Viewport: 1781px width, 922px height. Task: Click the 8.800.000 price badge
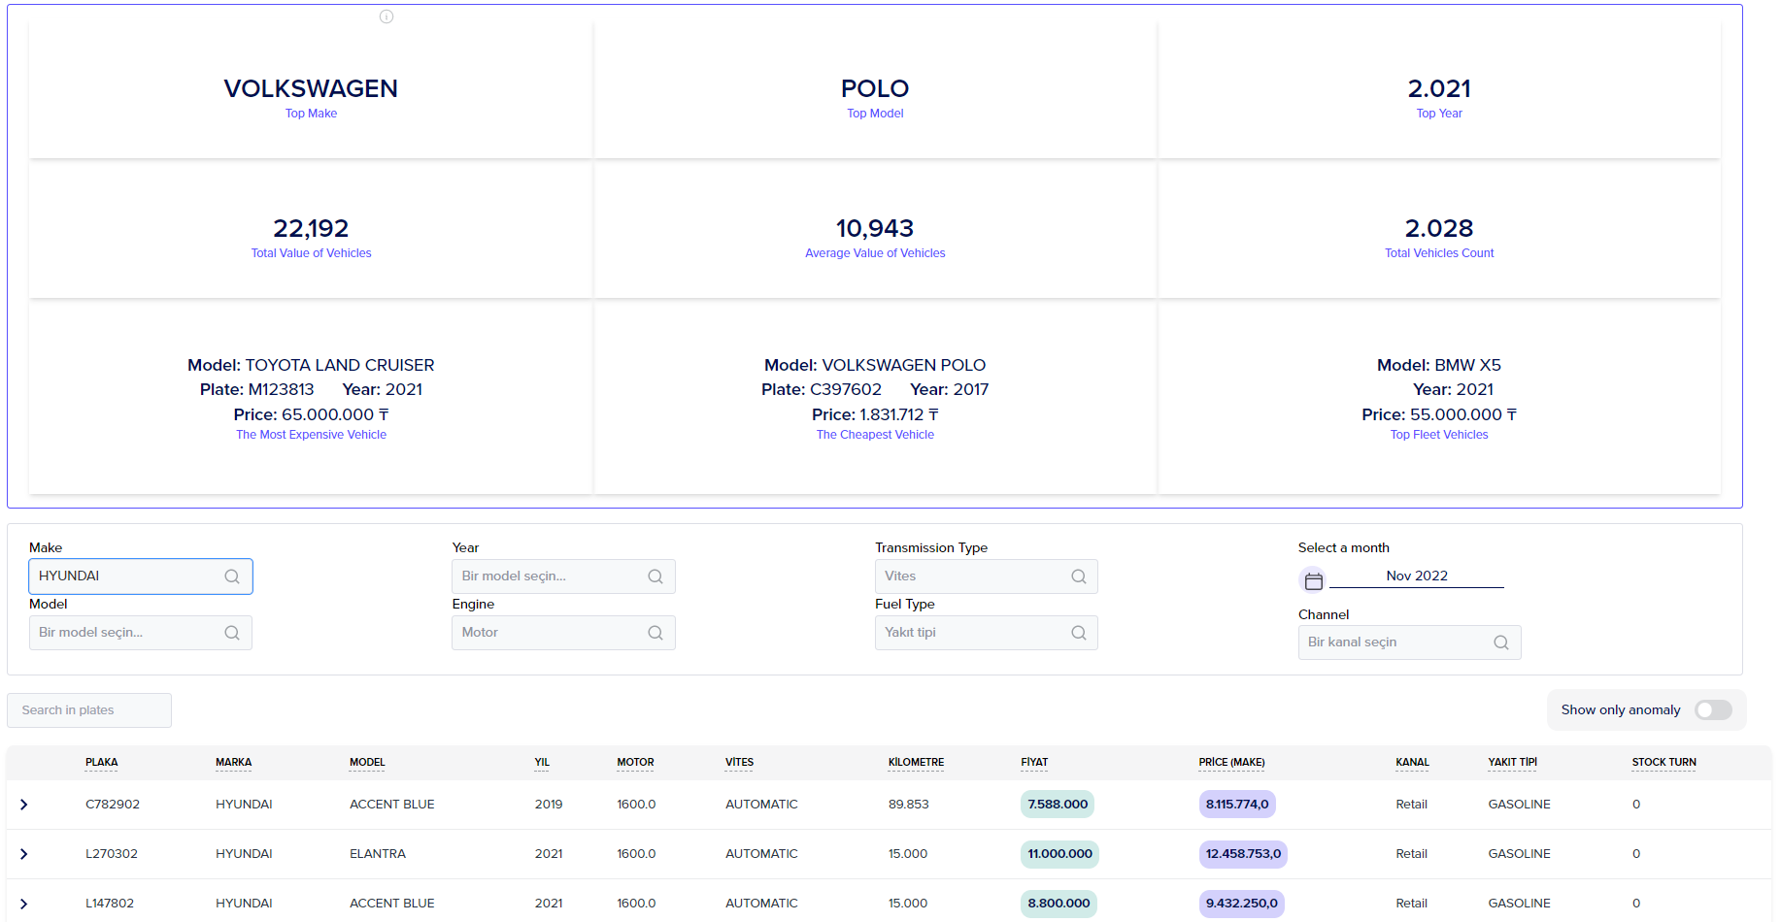click(x=1059, y=904)
